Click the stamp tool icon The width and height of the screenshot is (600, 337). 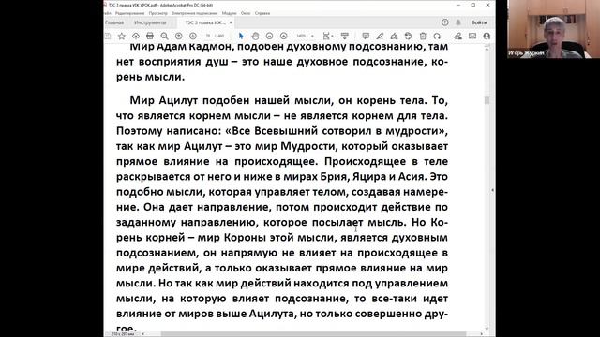[x=409, y=36]
